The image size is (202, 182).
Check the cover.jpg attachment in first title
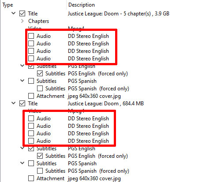click(x=31, y=96)
